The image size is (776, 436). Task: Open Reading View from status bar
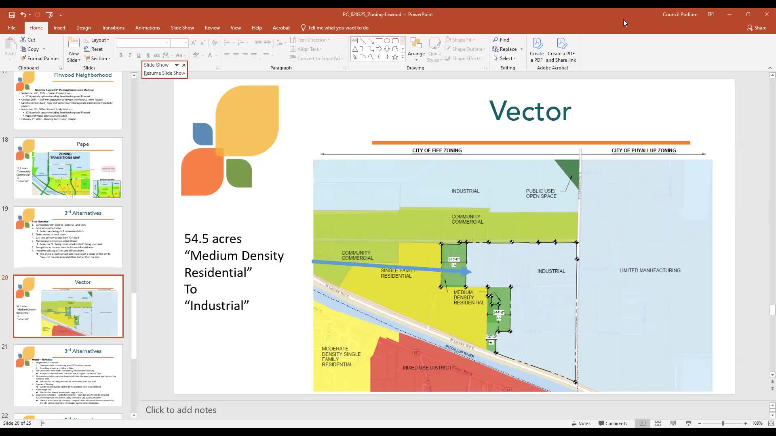click(673, 423)
